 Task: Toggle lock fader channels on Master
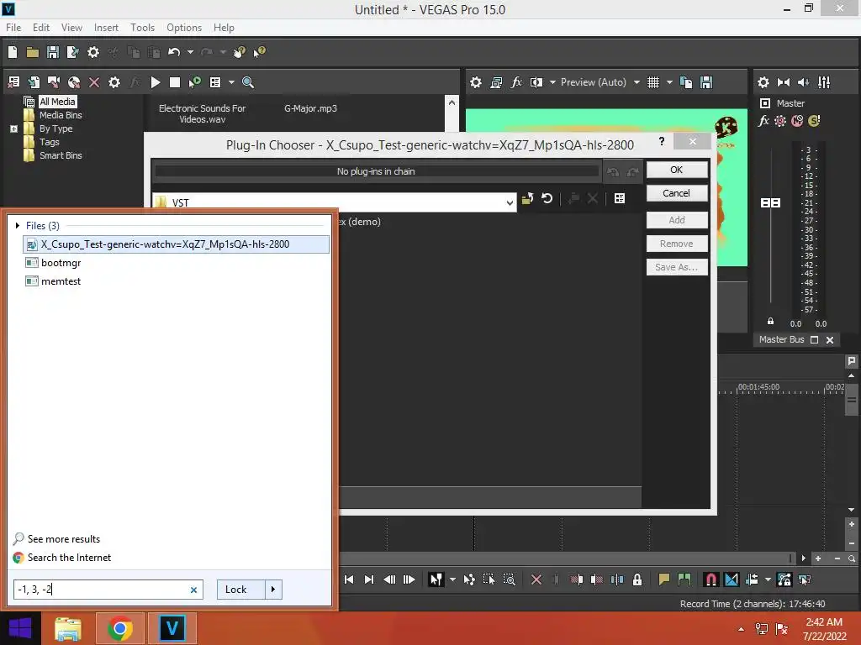[x=770, y=322]
